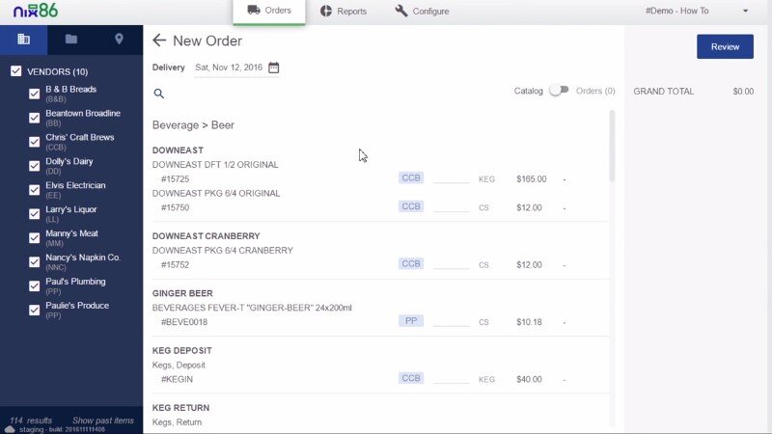This screenshot has height=434, width=772.
Task: Click the search magnifier icon
Action: tap(159, 94)
